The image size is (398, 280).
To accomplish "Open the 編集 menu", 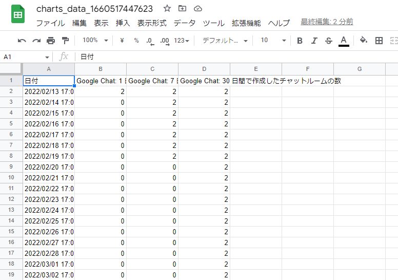I will tap(79, 23).
